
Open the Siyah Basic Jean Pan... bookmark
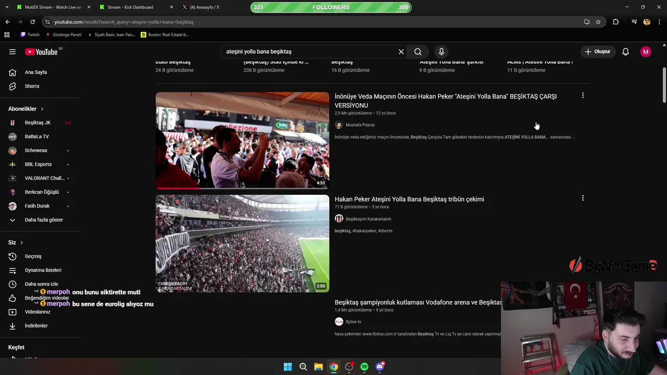tap(111, 35)
